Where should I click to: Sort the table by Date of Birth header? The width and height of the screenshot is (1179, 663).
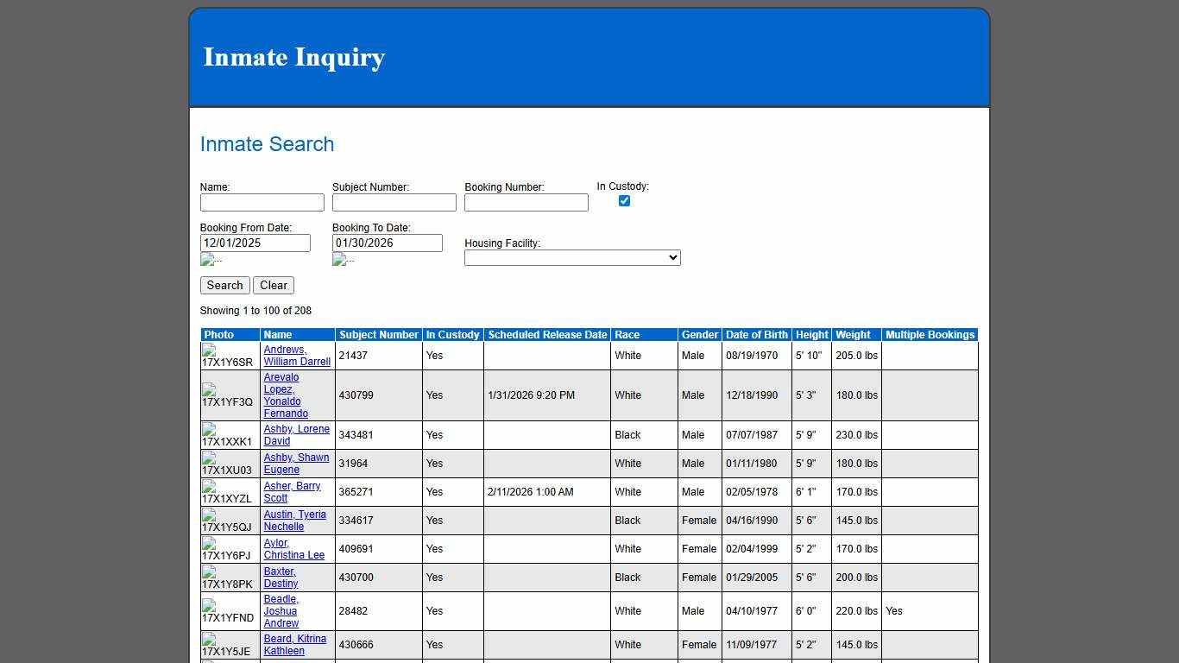[757, 334]
